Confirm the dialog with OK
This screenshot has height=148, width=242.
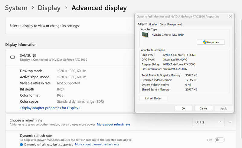click(184, 108)
